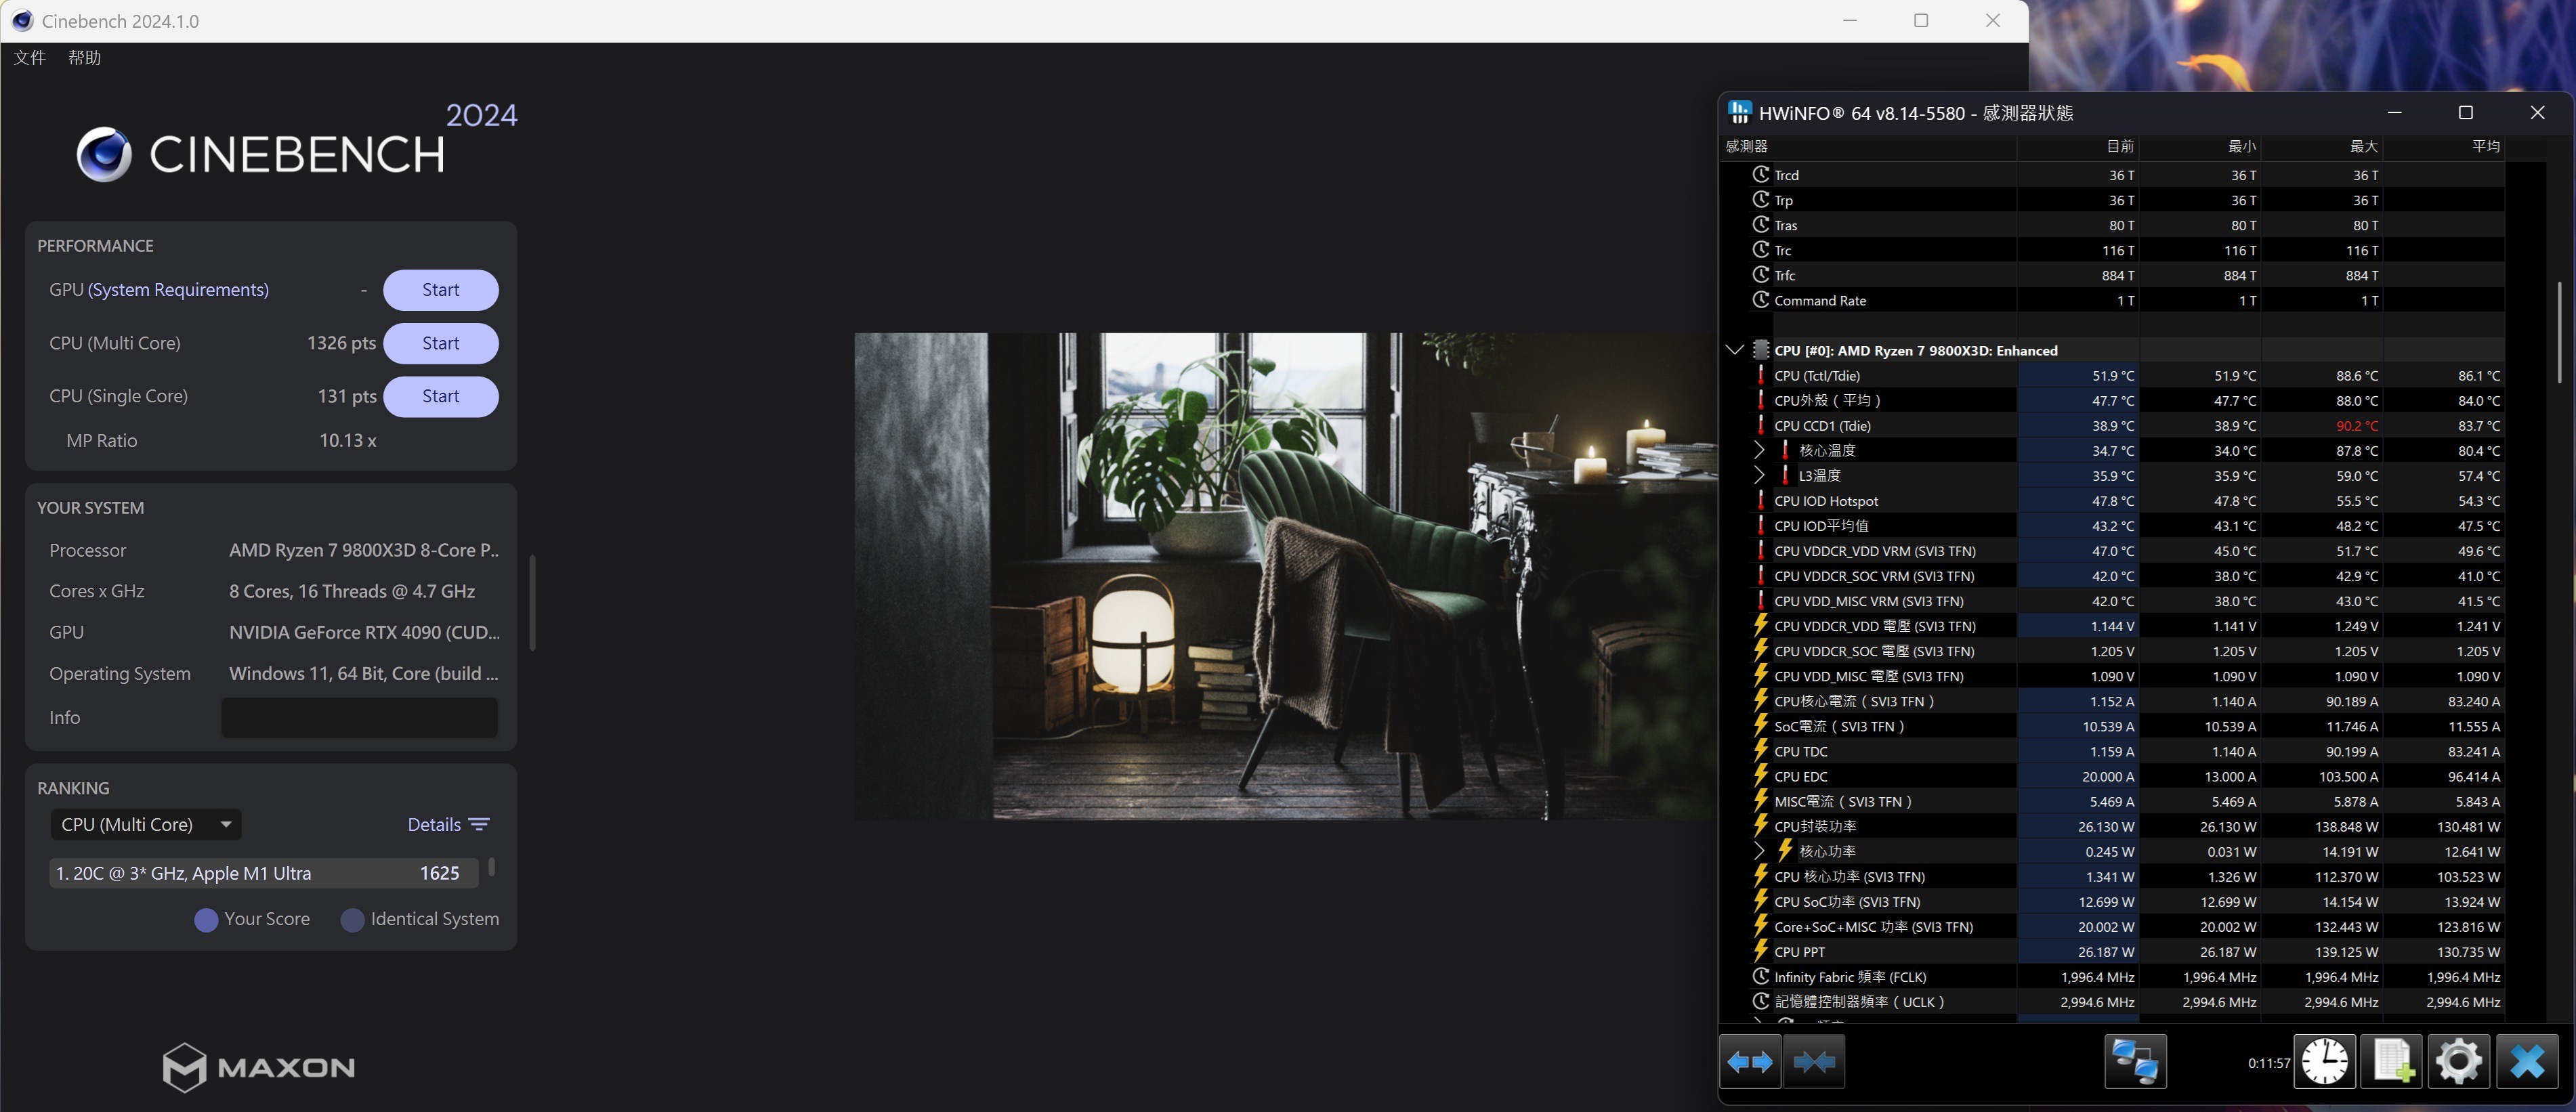Click the lightning icon of CPU封装功率 row
The image size is (2576, 1112).
click(x=1761, y=826)
